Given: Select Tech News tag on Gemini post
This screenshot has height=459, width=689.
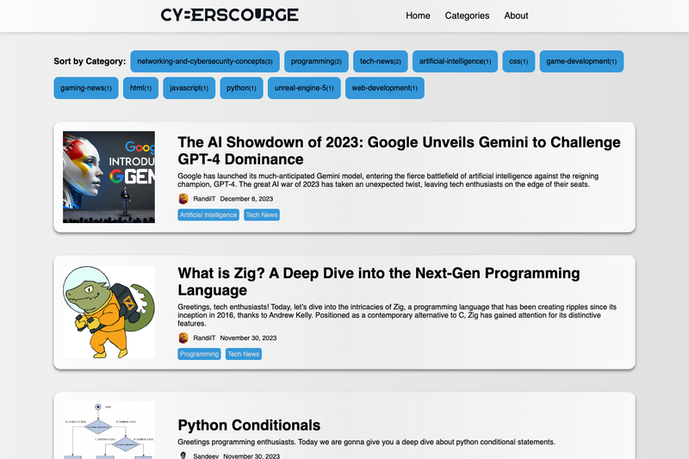Looking at the screenshot, I should 262,214.
